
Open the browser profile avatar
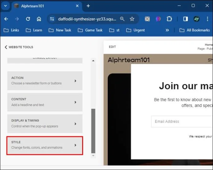tap(196, 19)
